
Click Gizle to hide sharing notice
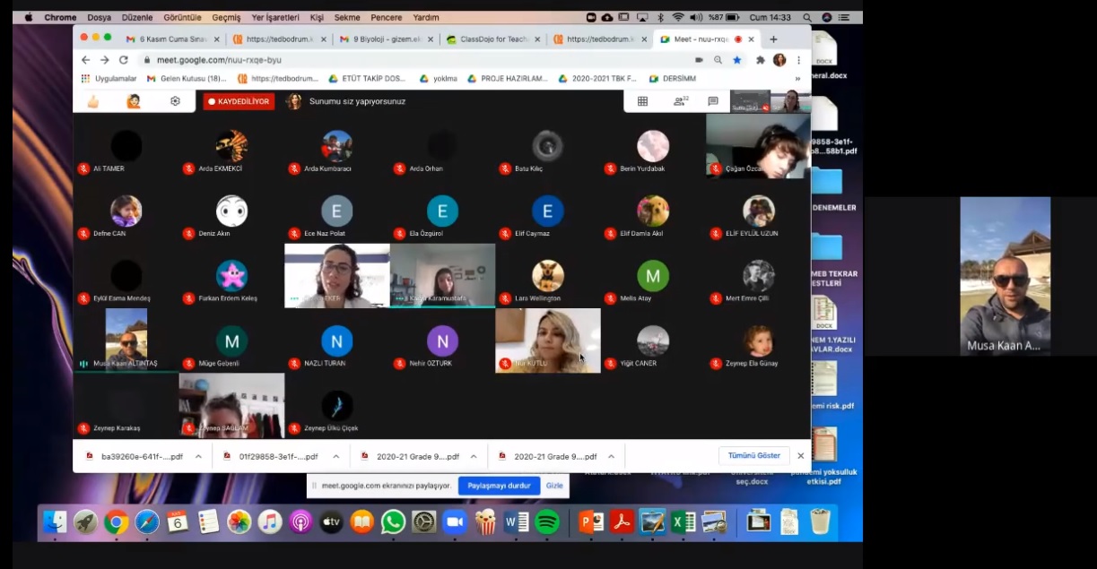click(554, 486)
